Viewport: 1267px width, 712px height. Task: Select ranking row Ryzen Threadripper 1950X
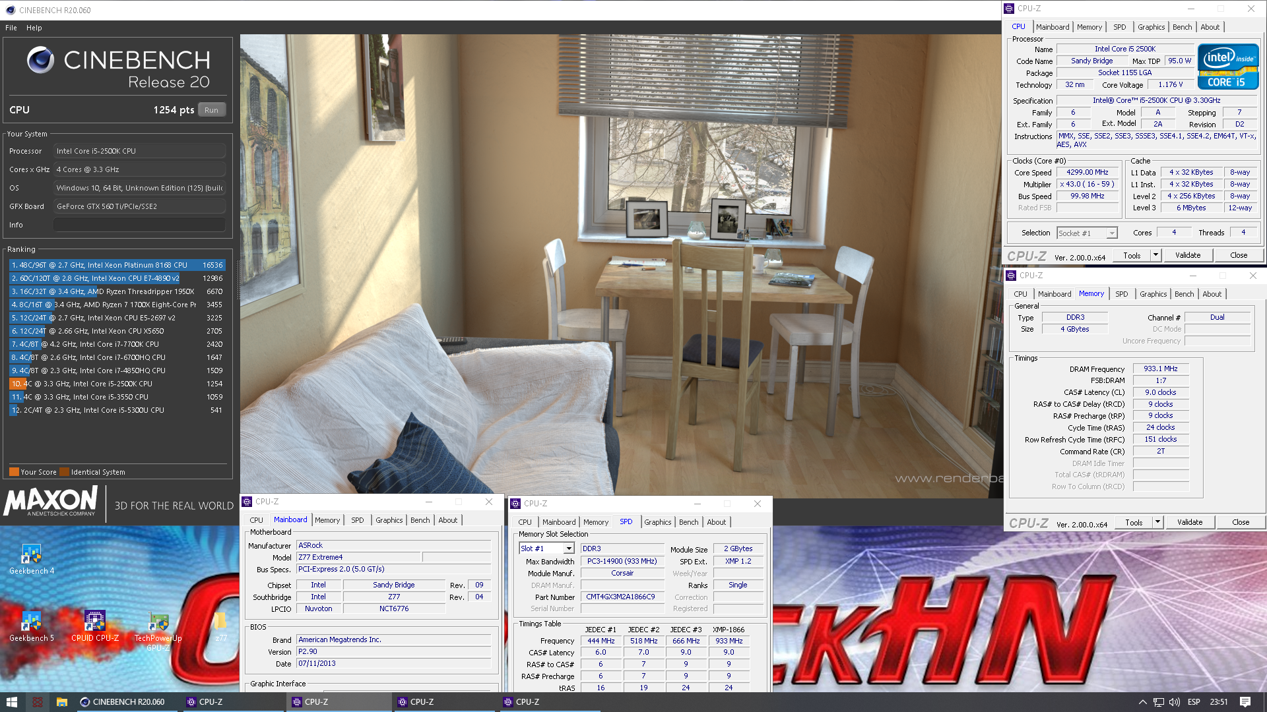click(117, 291)
